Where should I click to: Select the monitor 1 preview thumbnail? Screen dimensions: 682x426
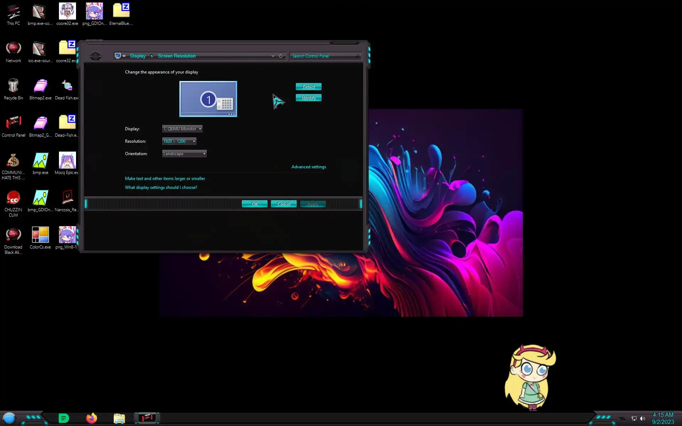tap(208, 99)
